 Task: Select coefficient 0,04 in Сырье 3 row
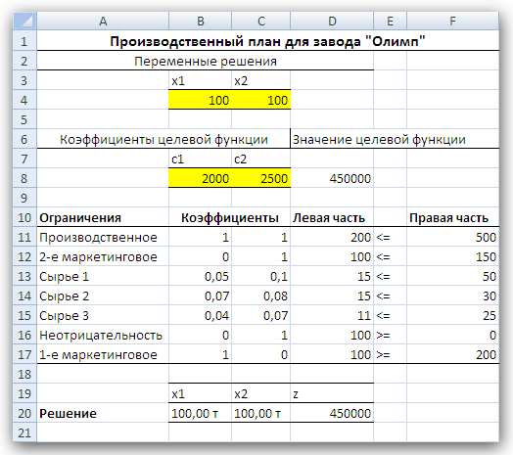[x=201, y=315]
